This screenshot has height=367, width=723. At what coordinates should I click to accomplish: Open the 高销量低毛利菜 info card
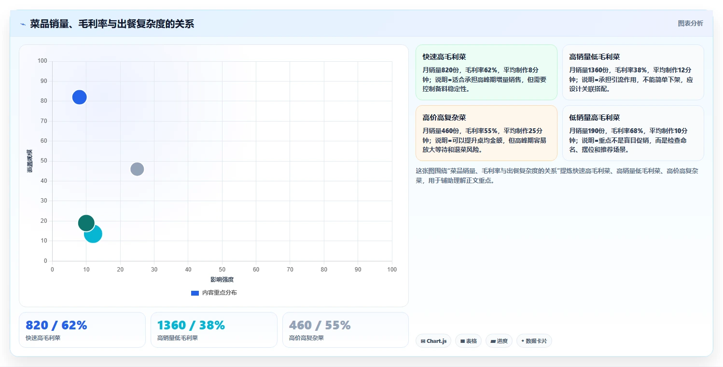(x=633, y=72)
